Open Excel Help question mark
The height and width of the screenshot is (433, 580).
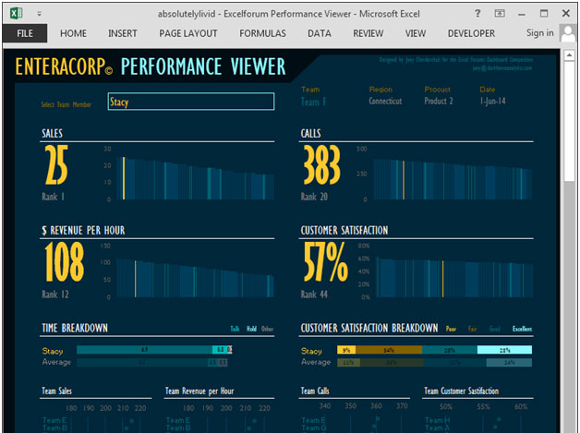coord(477,14)
